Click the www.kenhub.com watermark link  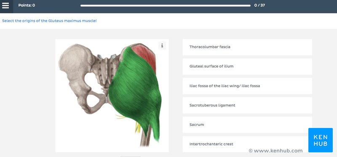tap(278, 151)
